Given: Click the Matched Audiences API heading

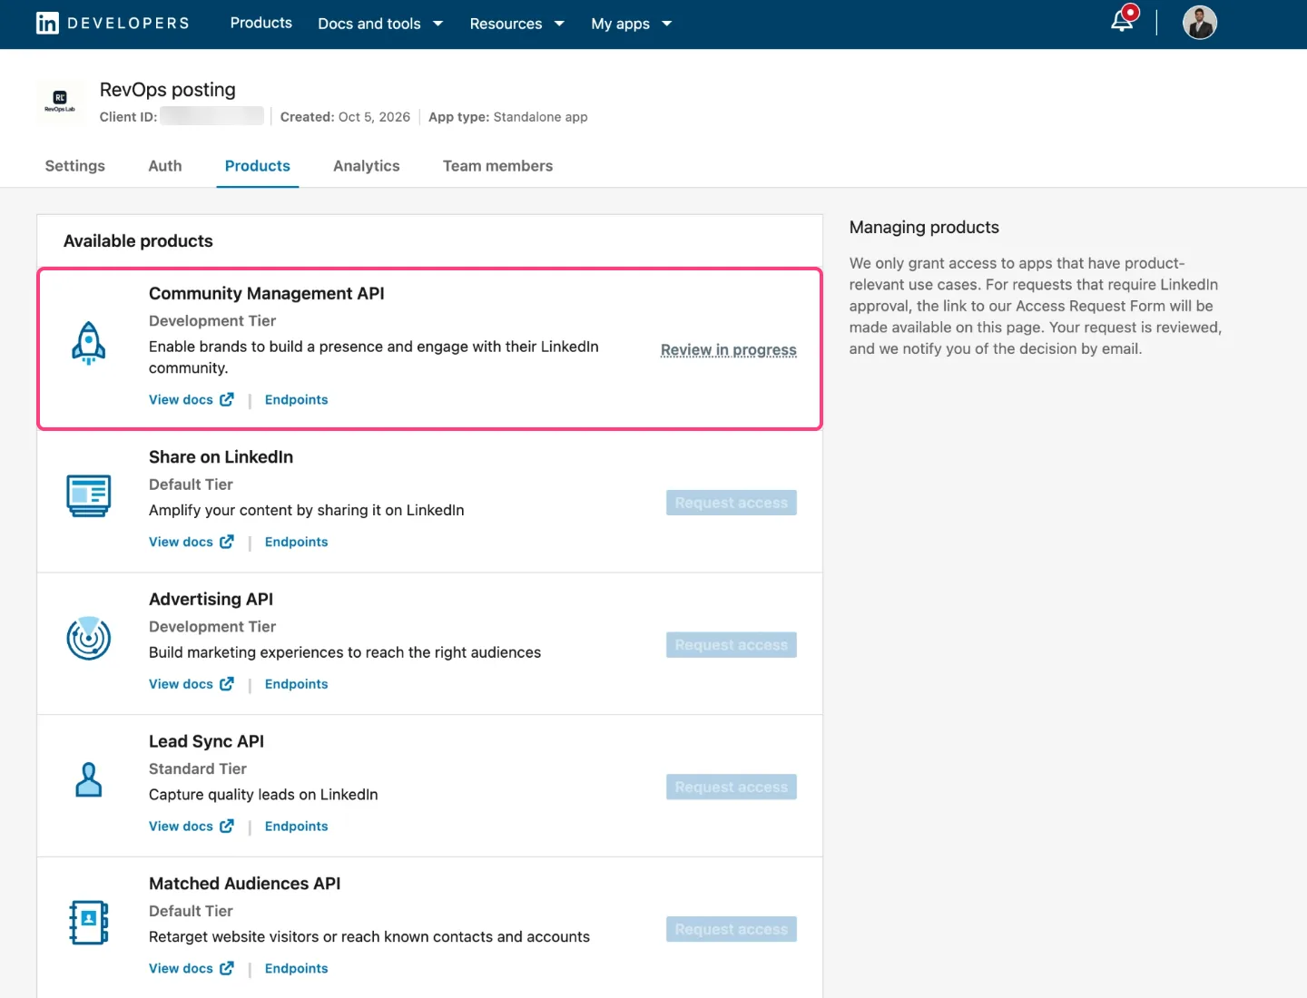Looking at the screenshot, I should point(245,884).
